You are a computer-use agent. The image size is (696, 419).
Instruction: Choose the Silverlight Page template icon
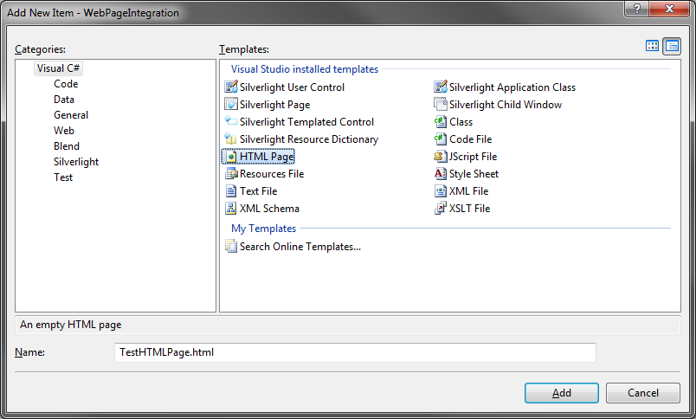click(231, 104)
